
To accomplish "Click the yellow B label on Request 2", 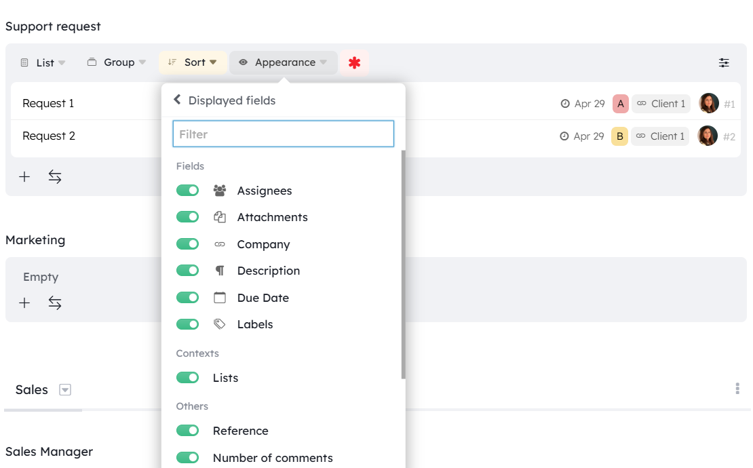I will coord(619,136).
